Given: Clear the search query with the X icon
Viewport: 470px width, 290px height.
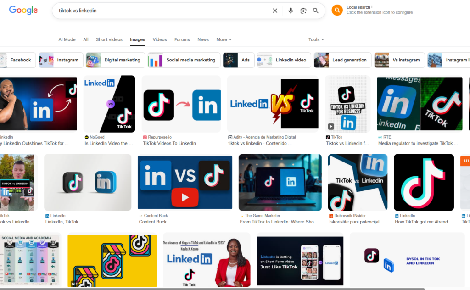Looking at the screenshot, I should [x=275, y=11].
